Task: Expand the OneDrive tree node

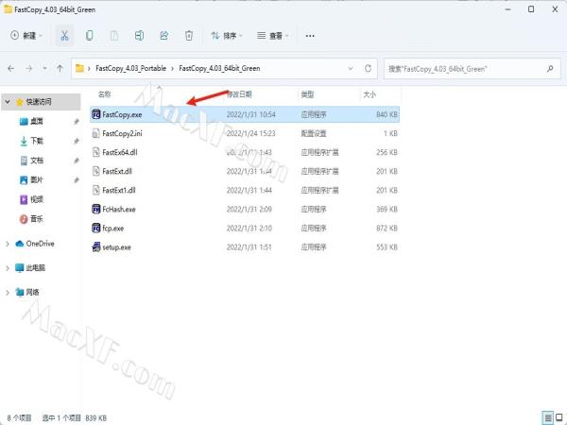Action: pos(8,244)
